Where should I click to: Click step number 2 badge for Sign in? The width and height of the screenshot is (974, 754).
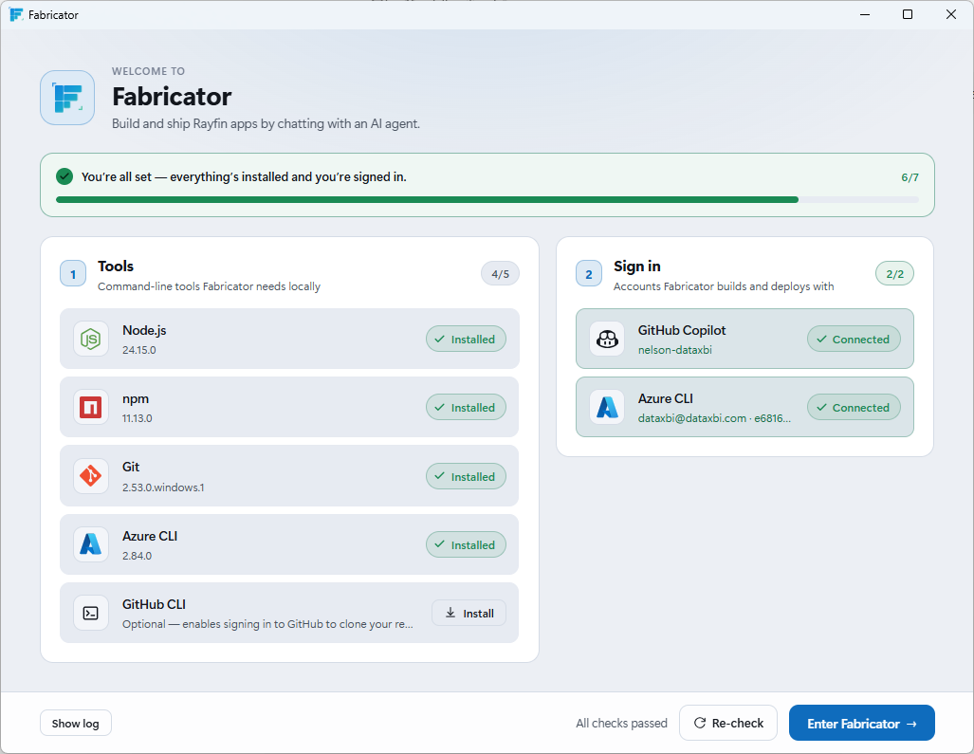(589, 274)
